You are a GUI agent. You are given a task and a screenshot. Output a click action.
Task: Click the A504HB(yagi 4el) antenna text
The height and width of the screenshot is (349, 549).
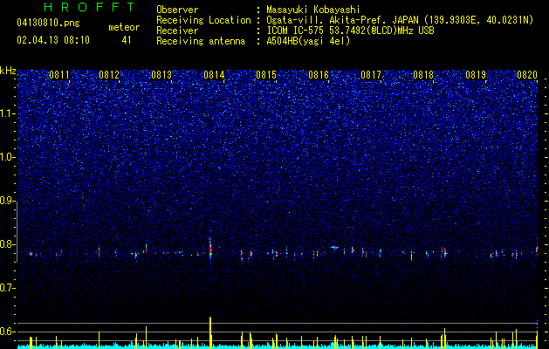308,41
